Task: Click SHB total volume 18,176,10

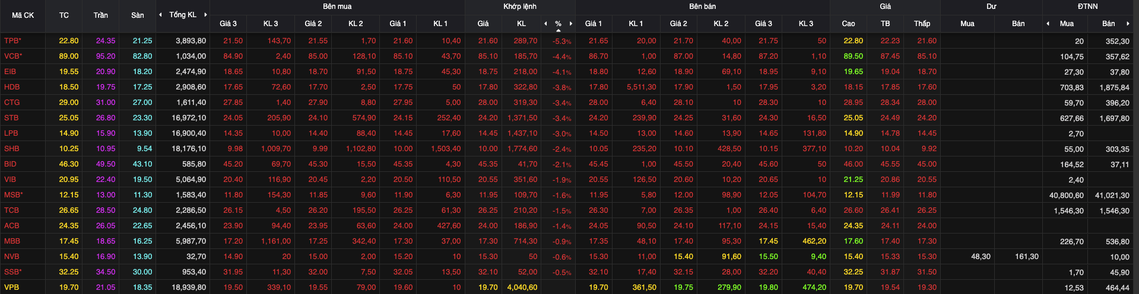Action: 189,149
